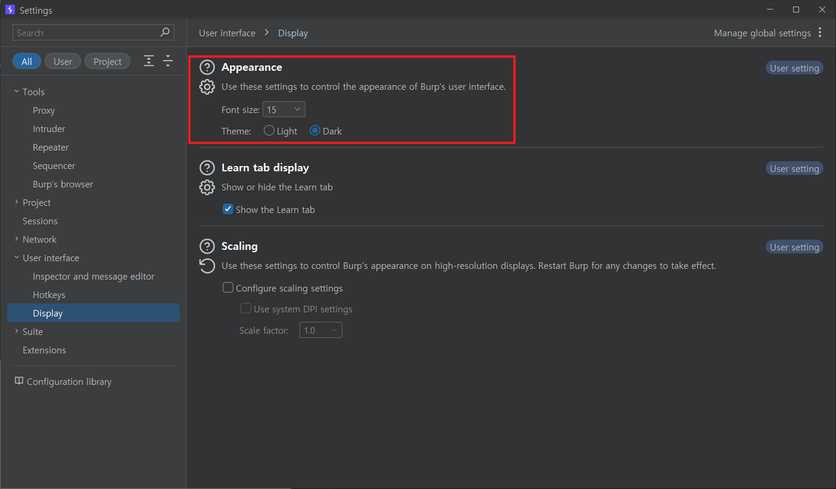Open help for Learn tab display
Image resolution: width=836 pixels, height=489 pixels.
207,168
